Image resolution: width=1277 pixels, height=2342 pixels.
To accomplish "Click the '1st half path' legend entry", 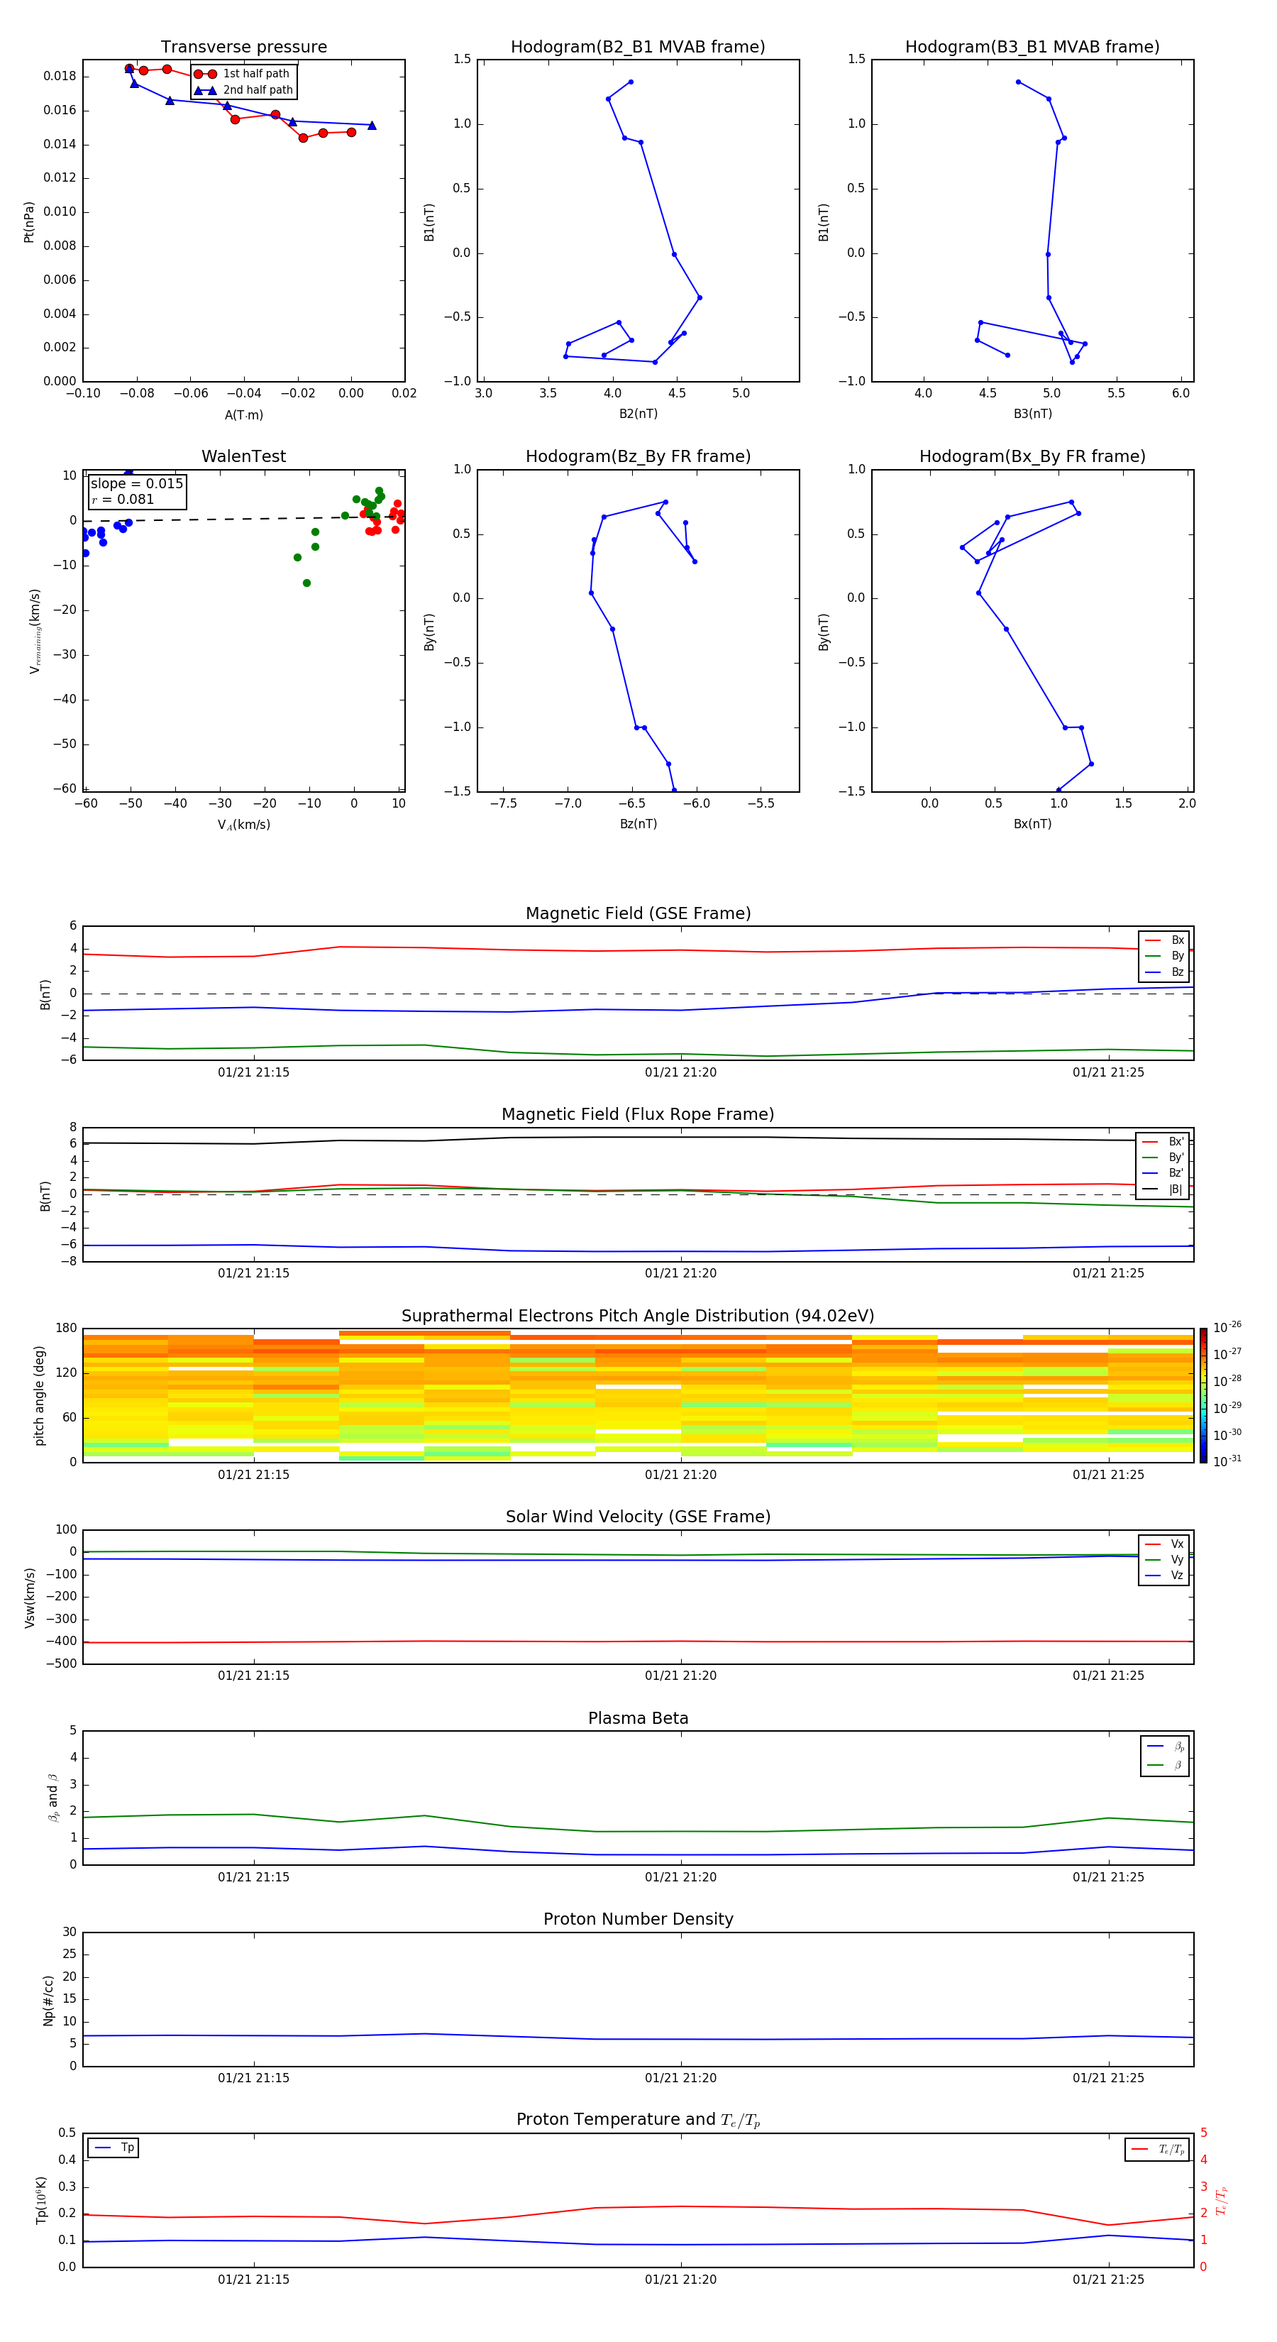I will [242, 74].
